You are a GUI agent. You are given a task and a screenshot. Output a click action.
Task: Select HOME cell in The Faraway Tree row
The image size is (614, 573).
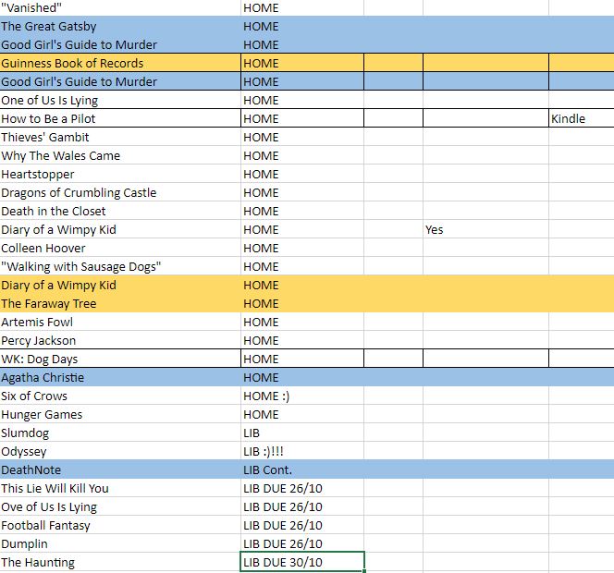click(302, 303)
